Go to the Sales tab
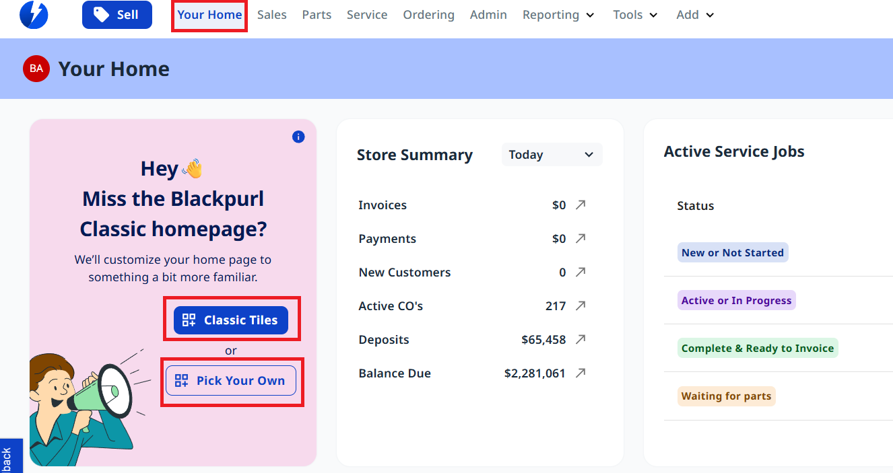Viewport: 893px width, 473px height. coord(272,15)
